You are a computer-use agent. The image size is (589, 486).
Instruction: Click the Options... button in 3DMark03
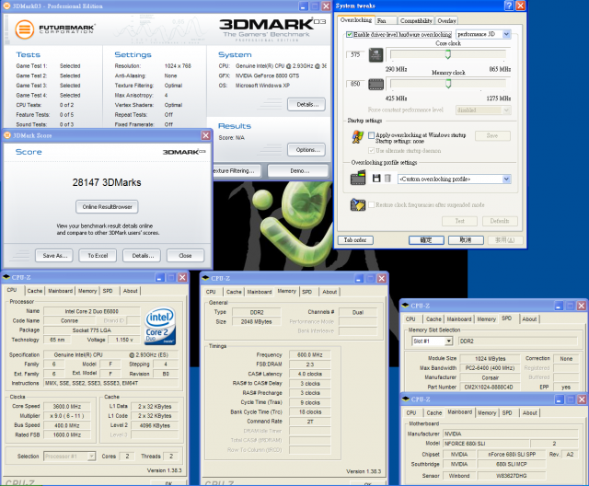tap(306, 150)
